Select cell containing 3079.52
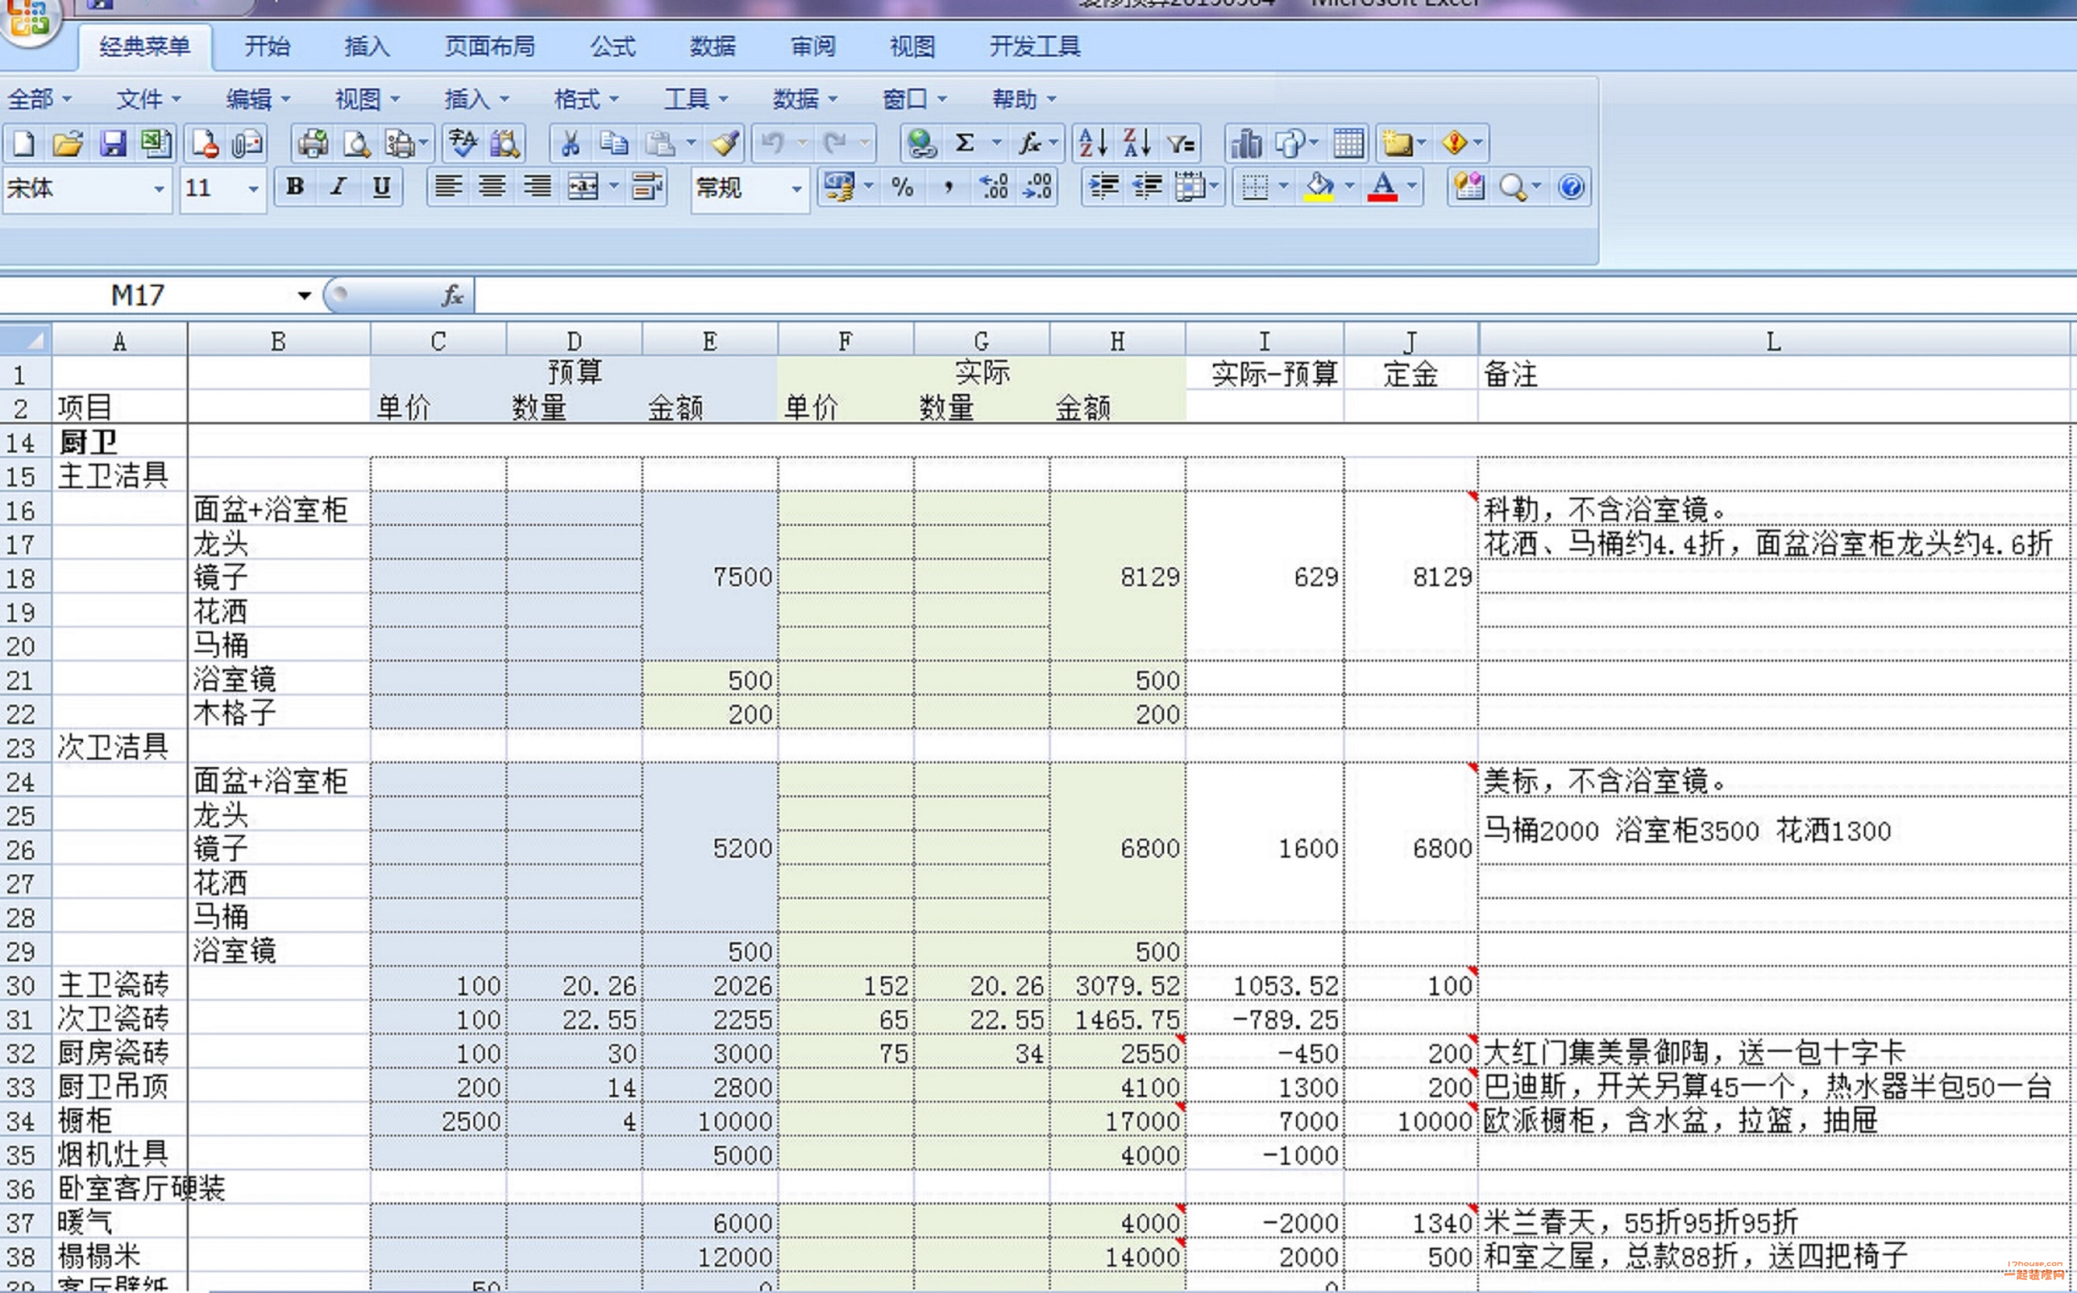This screenshot has width=2077, height=1293. coord(1117,984)
